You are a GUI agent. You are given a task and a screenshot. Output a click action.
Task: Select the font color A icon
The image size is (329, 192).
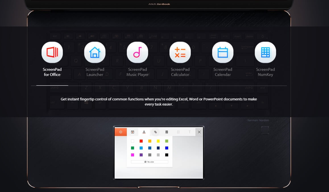(x=144, y=132)
